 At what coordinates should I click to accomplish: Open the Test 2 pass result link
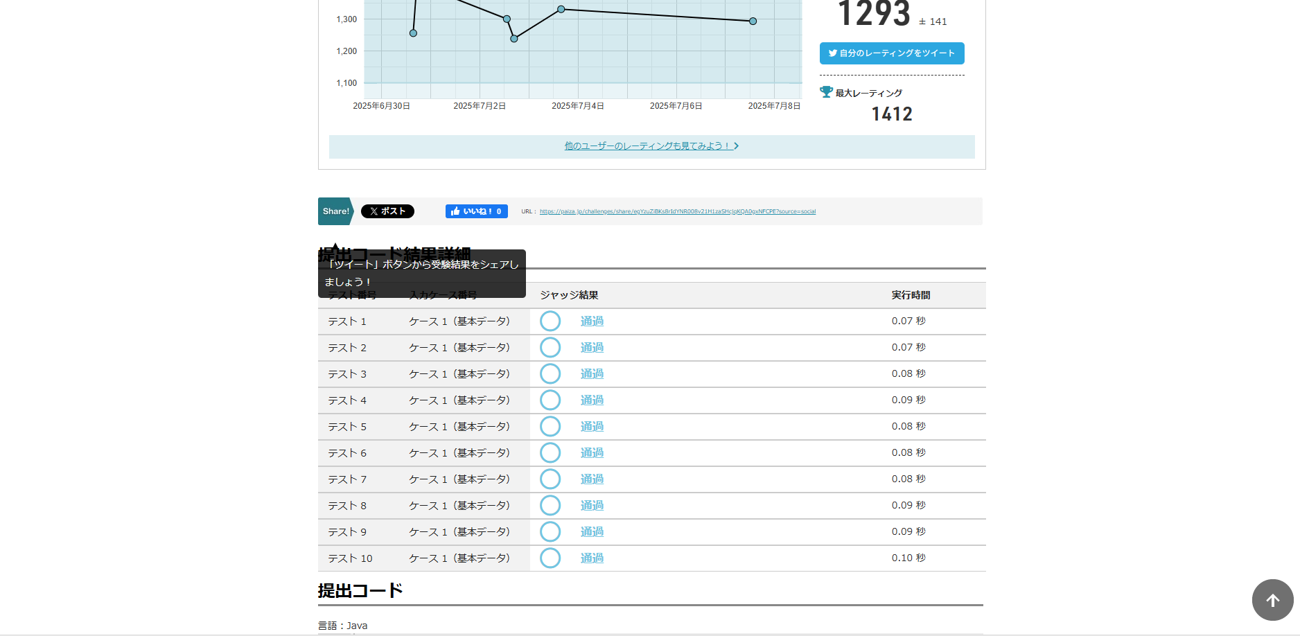(592, 348)
